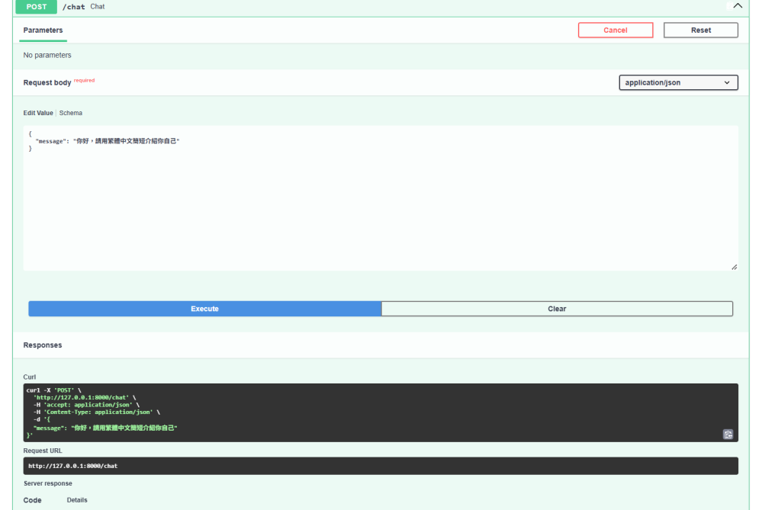781x510 pixels.
Task: Click the 'Request body' label
Action: (x=47, y=82)
